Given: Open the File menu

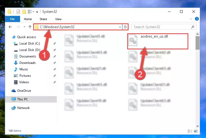Looking at the screenshot, I should point(13,19).
